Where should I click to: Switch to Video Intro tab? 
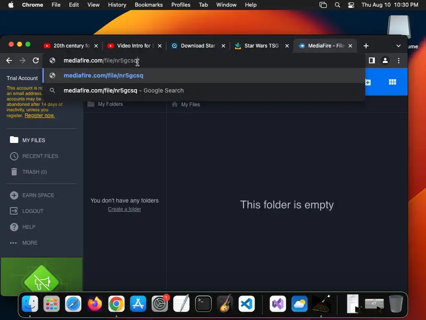coord(135,46)
